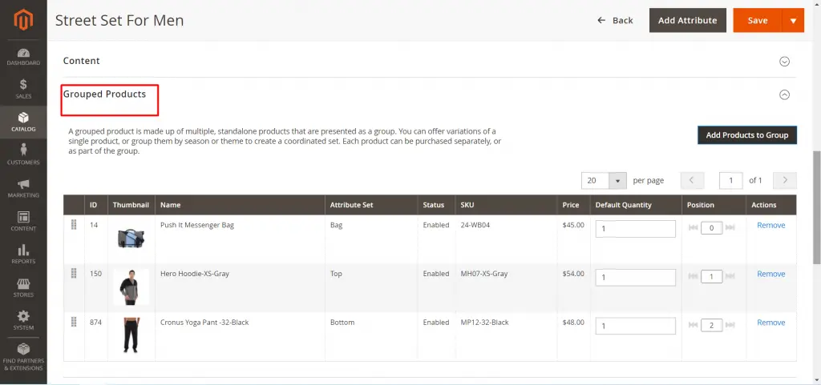Viewport: 821px width, 385px height.
Task: Go to previous page of grouped products
Action: pos(692,180)
